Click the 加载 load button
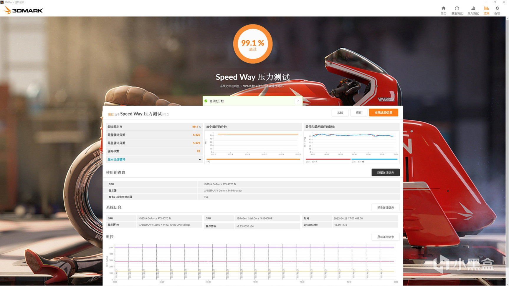 point(340,112)
